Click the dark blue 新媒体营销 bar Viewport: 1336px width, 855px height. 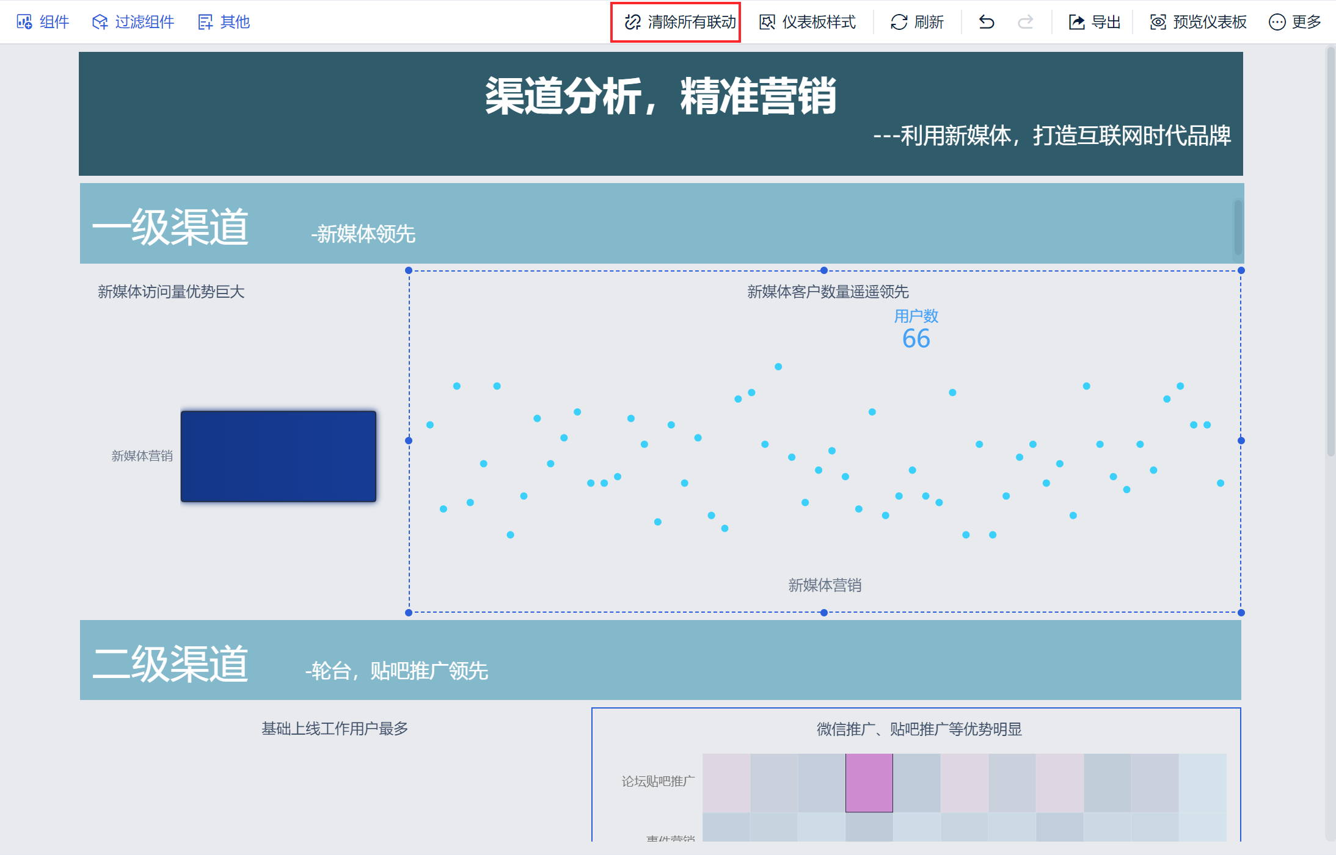coord(279,456)
